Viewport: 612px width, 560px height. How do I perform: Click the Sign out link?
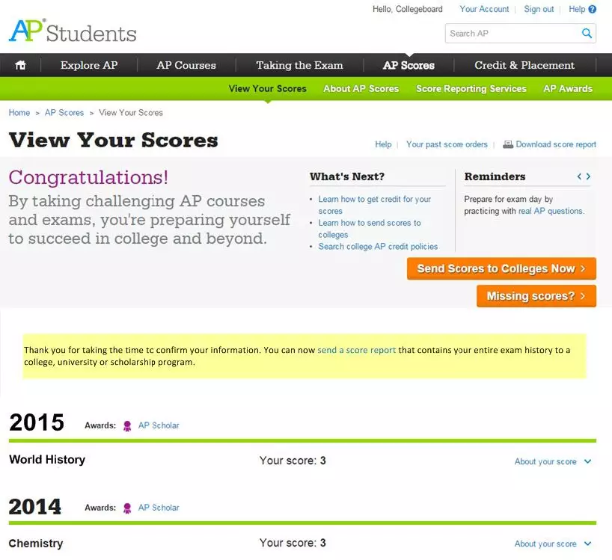click(539, 9)
